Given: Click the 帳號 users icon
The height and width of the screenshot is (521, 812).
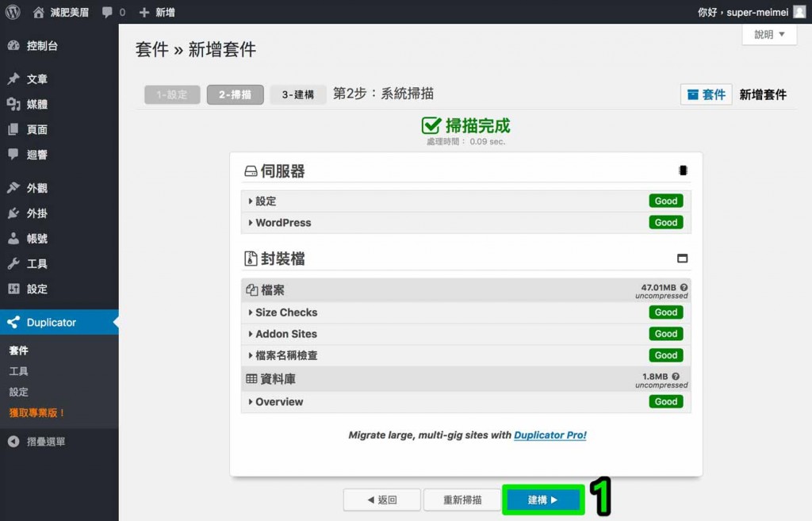Looking at the screenshot, I should 13,238.
